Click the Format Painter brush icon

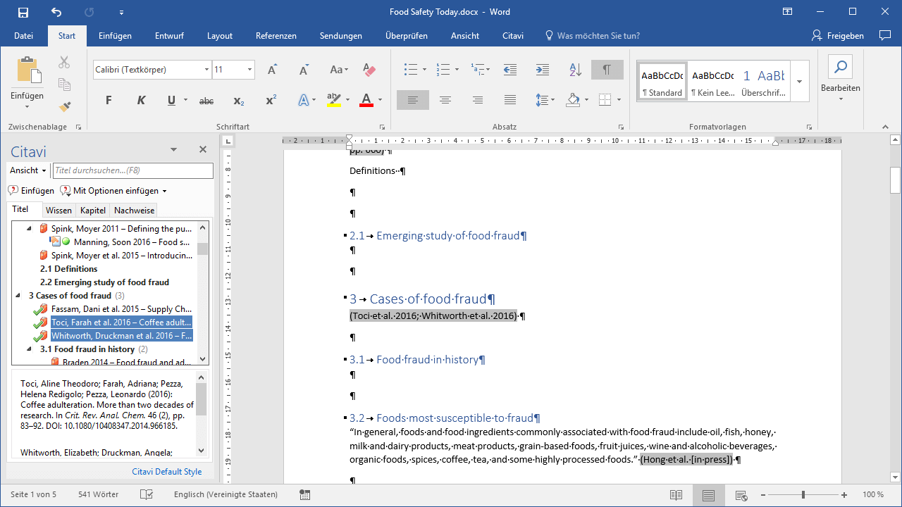tap(64, 106)
